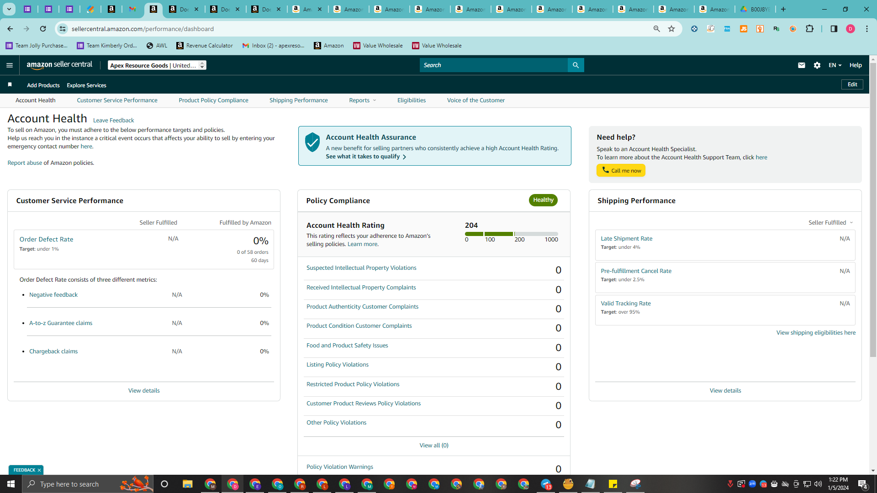Open the messages envelope icon

coord(801,65)
